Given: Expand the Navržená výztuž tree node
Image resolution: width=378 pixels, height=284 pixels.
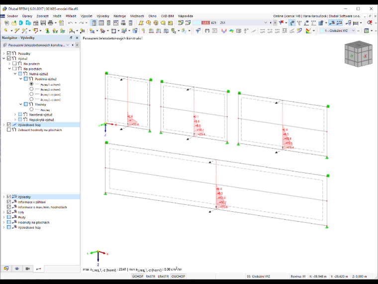Looking at the screenshot, I should (x=15, y=115).
